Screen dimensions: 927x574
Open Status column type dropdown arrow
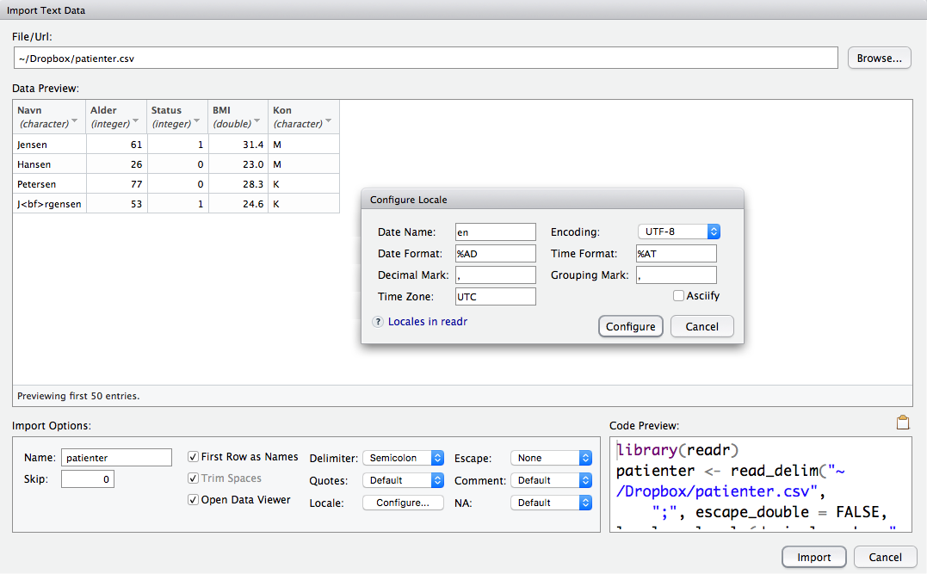196,122
